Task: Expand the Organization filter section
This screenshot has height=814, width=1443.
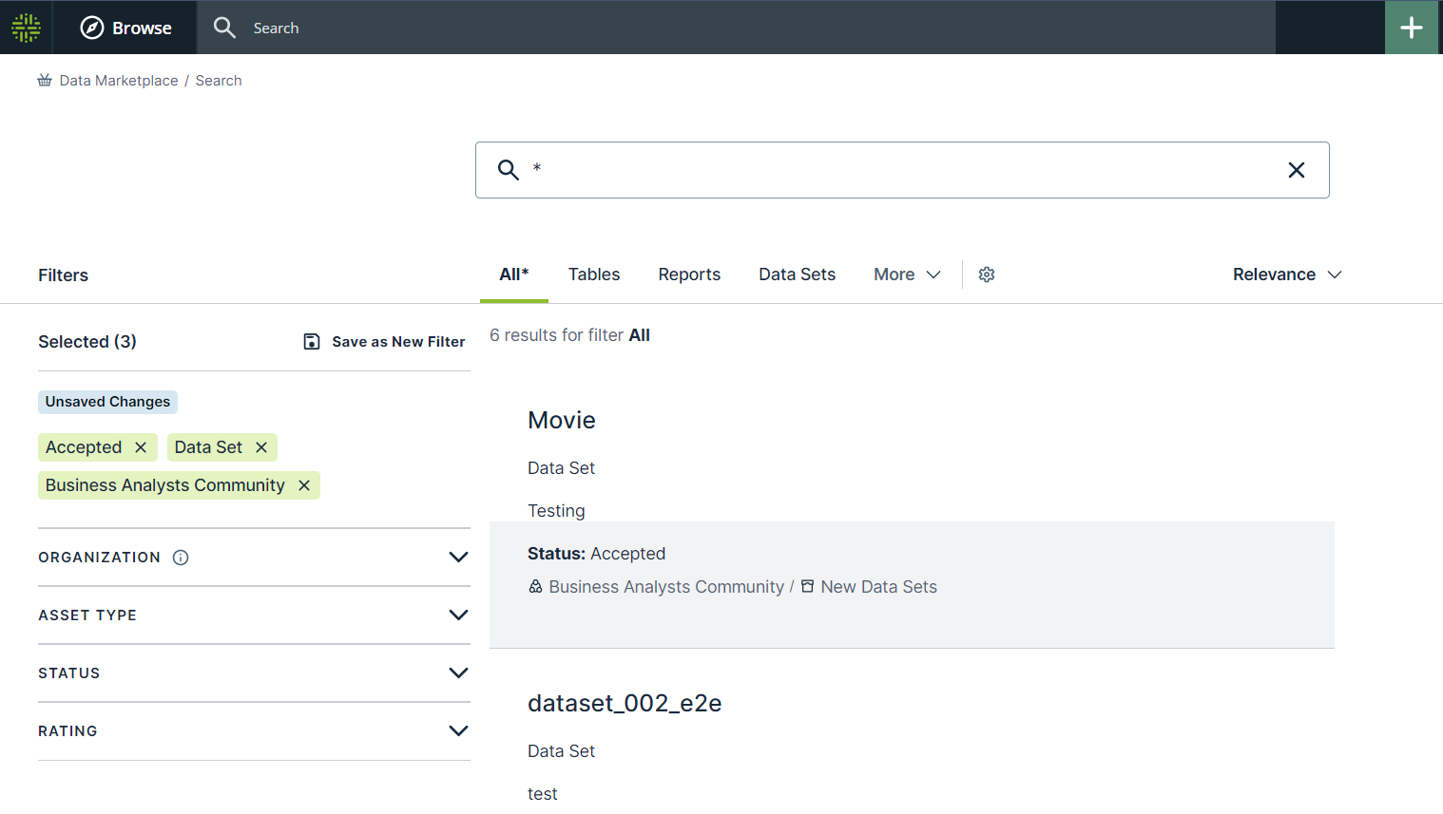Action: 458,558
